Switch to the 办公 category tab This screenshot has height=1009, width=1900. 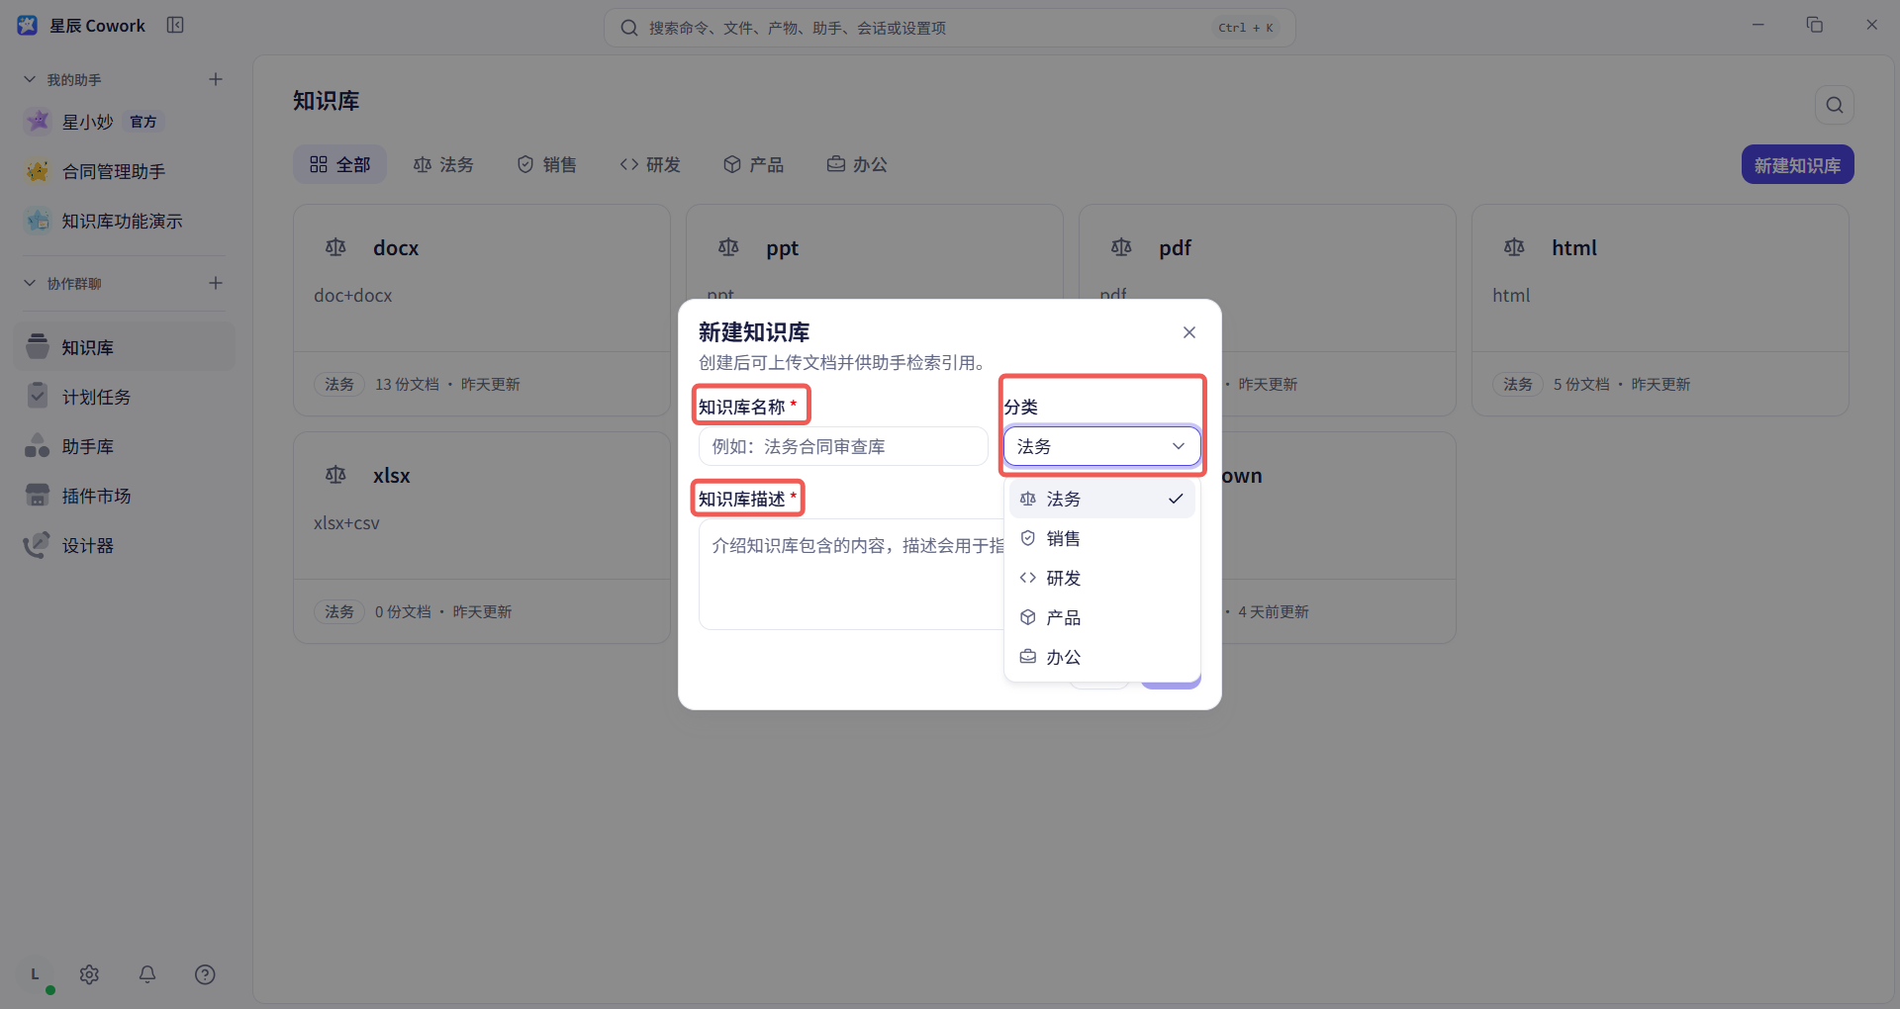point(857,164)
